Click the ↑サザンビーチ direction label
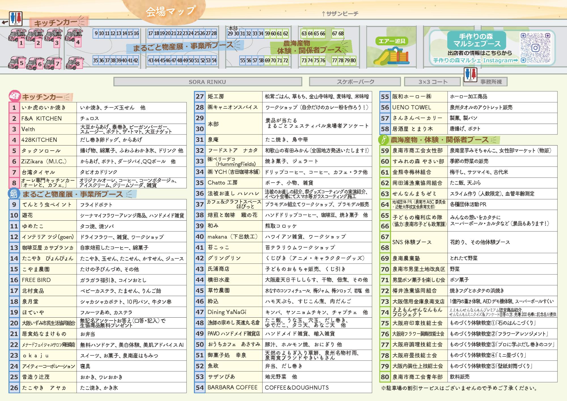Screen dimensions: 567x401 coord(340,14)
